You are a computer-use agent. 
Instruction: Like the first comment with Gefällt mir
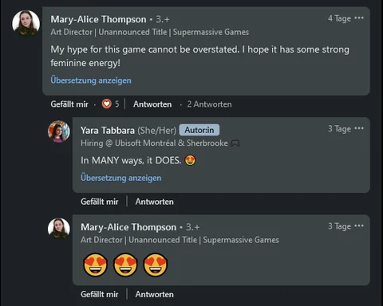pos(69,104)
